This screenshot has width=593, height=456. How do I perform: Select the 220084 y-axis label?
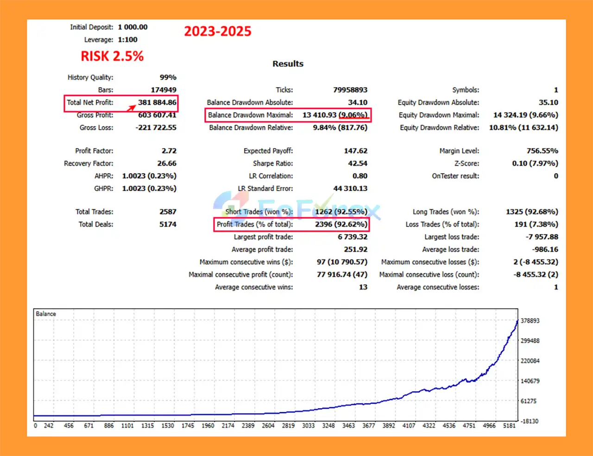[530, 361]
